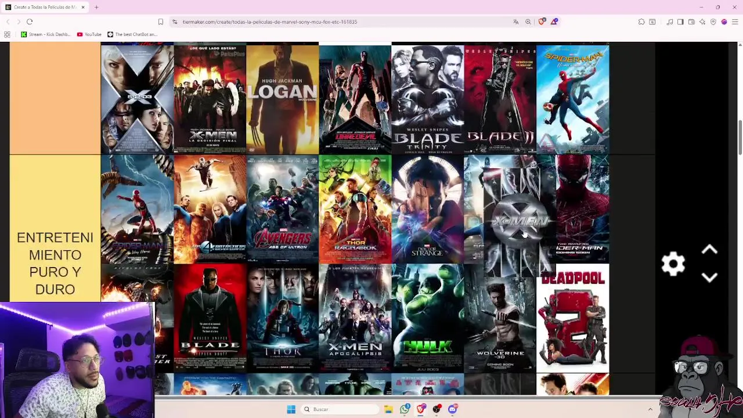743x418 pixels.
Task: Open the apps grid icon in bookmarks bar
Action: [x=7, y=34]
